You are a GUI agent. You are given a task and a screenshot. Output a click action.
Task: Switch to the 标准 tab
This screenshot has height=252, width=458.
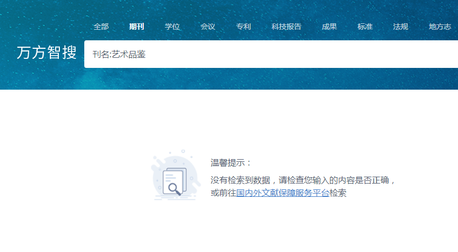tap(365, 27)
